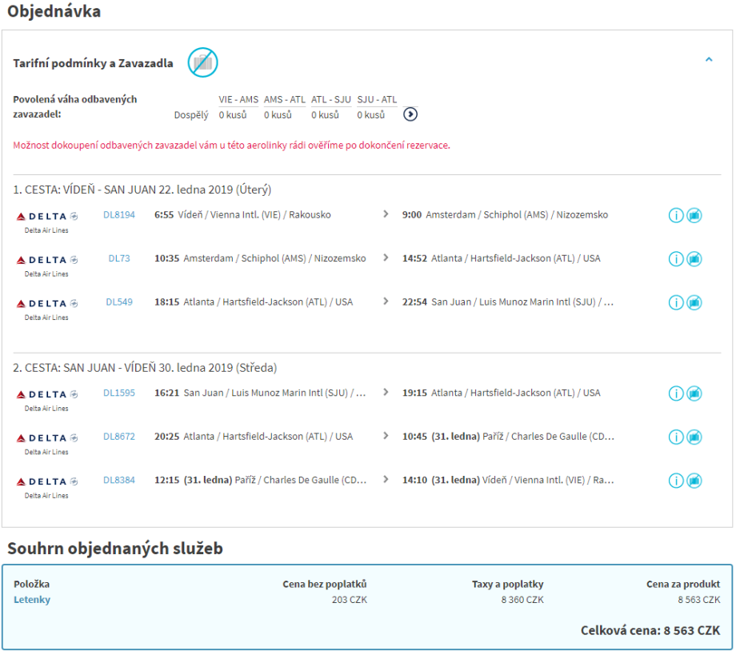Click the Delta logo on DL1595 row

(x=48, y=394)
